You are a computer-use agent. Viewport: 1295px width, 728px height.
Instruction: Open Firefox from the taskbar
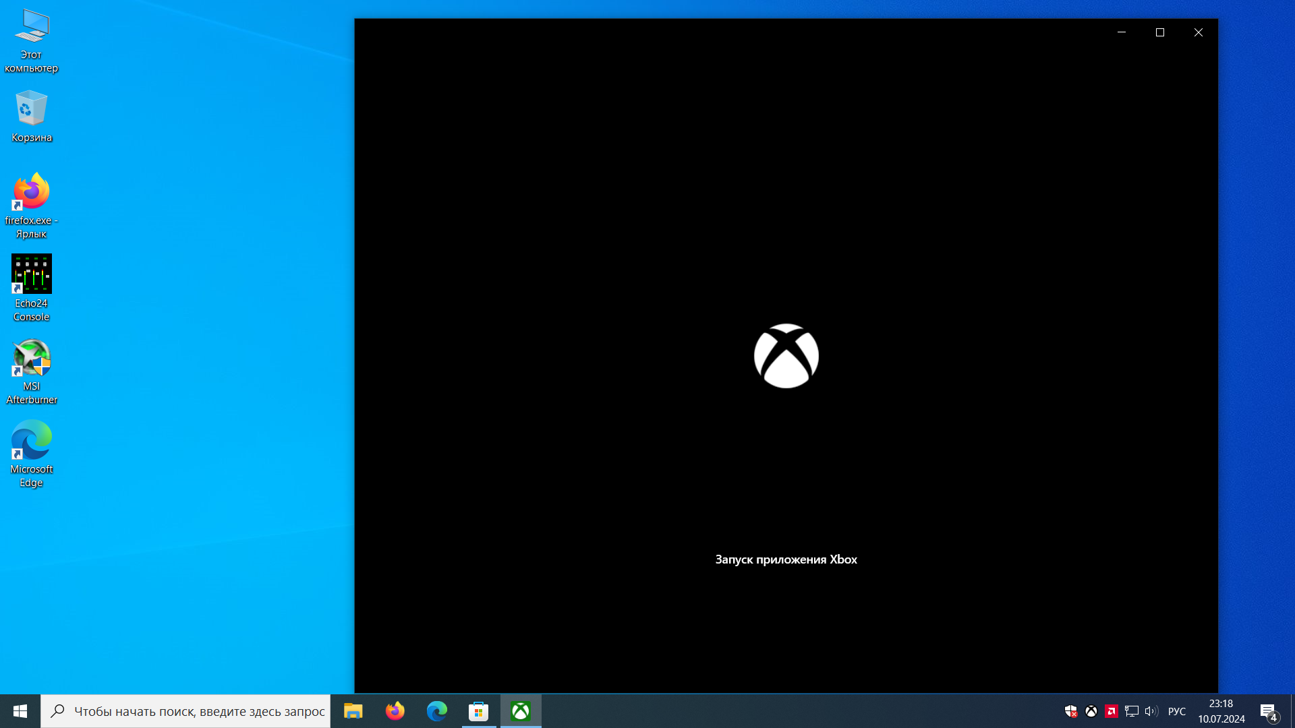point(395,711)
